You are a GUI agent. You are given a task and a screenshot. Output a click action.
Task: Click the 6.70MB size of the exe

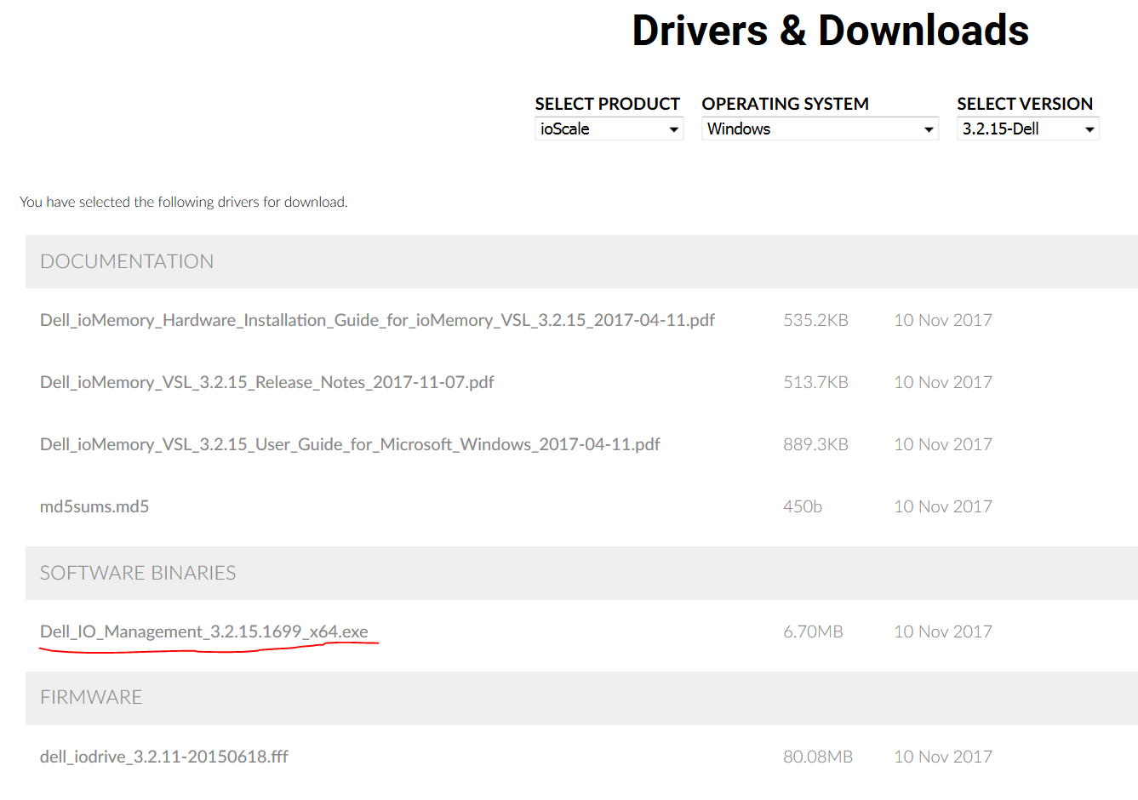pyautogui.click(x=813, y=631)
